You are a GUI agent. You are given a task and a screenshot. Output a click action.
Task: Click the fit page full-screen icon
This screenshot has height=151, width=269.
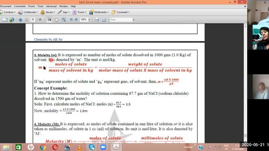click(104, 20)
